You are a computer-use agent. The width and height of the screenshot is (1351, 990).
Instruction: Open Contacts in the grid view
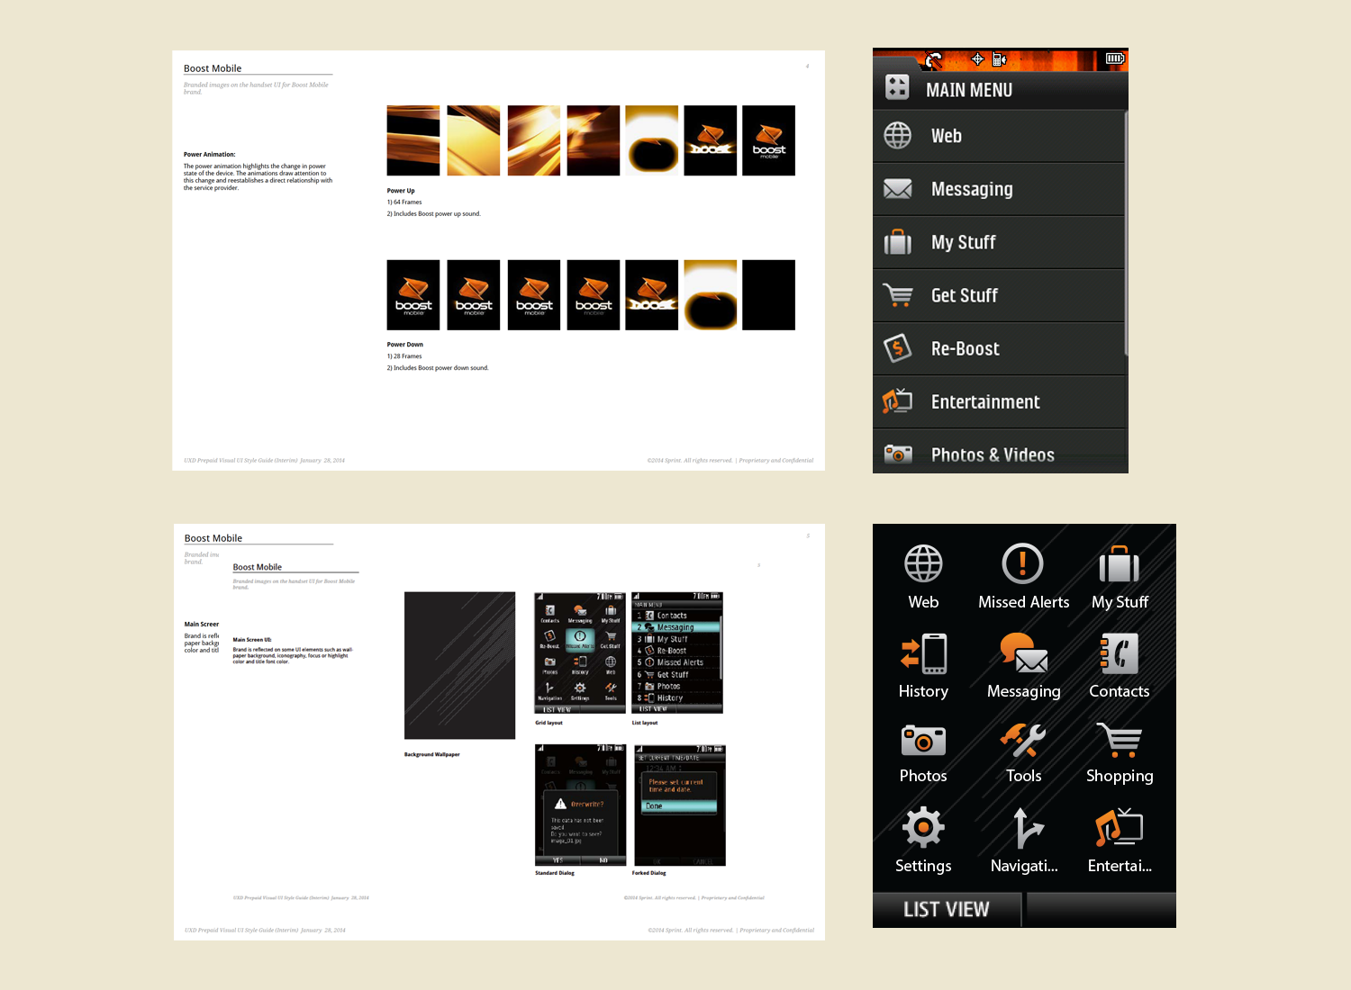point(1120,666)
